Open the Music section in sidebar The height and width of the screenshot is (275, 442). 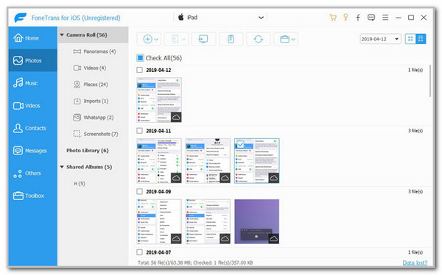[x=32, y=83]
